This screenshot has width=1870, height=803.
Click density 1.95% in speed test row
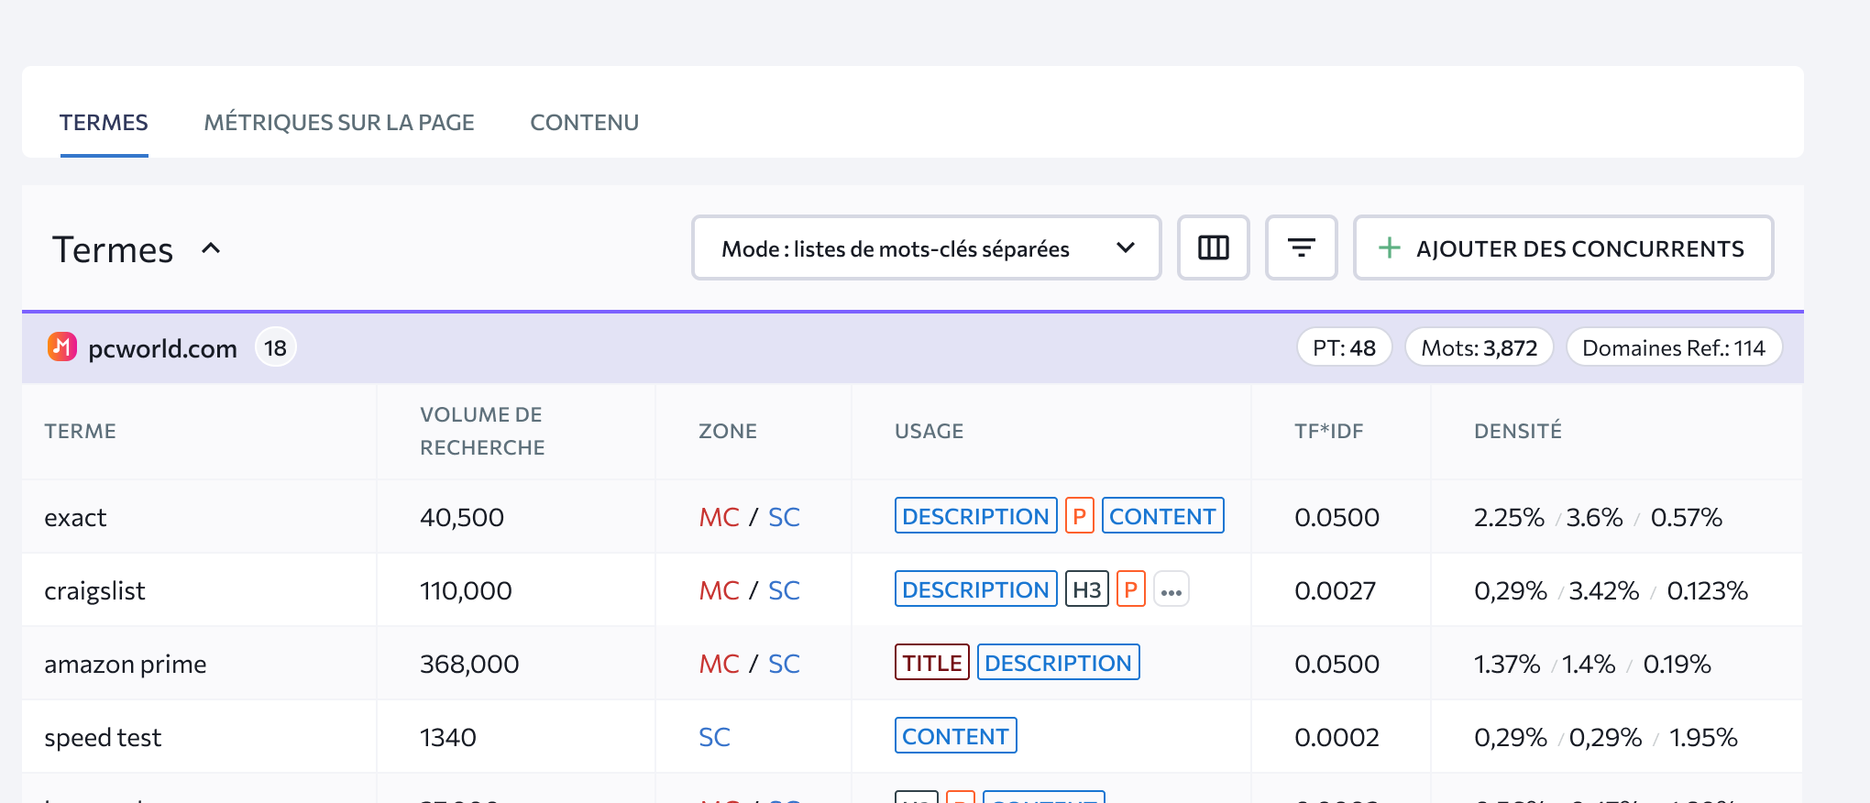point(1703,737)
